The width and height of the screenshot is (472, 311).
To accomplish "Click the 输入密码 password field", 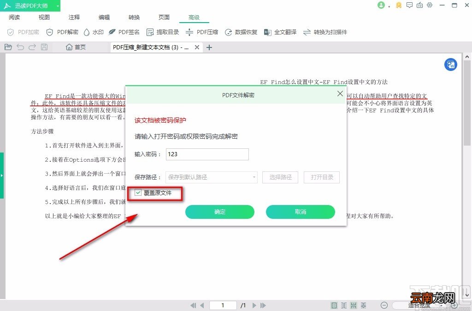I will (x=207, y=154).
